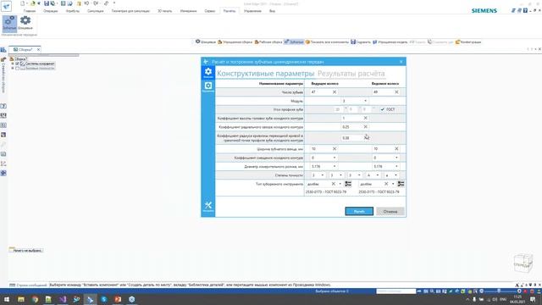542x305 pixels.
Task: Click the driving wheel tooth count input
Action: click(321, 92)
